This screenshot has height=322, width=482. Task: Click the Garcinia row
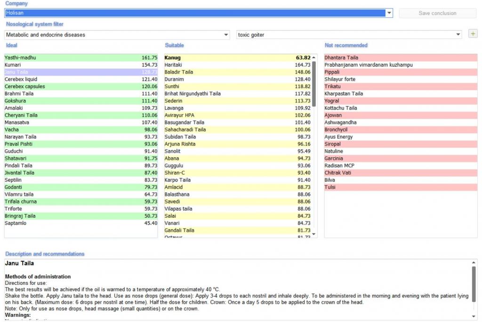click(x=401, y=159)
